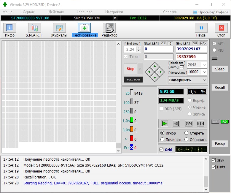Click the End time spinner down arrow
This screenshot has height=193, width=231.
138,51
